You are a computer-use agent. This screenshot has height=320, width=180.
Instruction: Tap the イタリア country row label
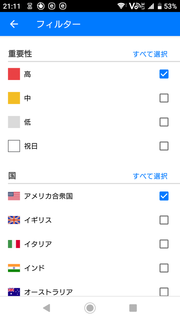pos(38,244)
